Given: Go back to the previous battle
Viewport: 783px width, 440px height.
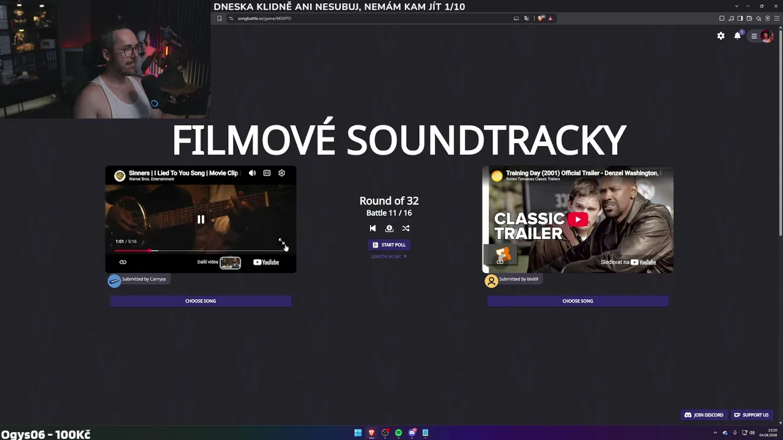Looking at the screenshot, I should click(x=373, y=228).
